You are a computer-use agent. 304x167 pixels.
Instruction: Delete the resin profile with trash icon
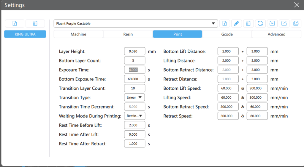[248, 23]
